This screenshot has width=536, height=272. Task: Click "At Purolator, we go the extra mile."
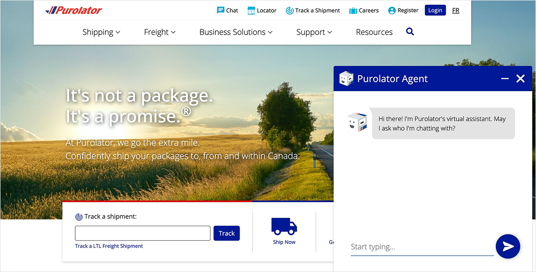[x=133, y=142]
